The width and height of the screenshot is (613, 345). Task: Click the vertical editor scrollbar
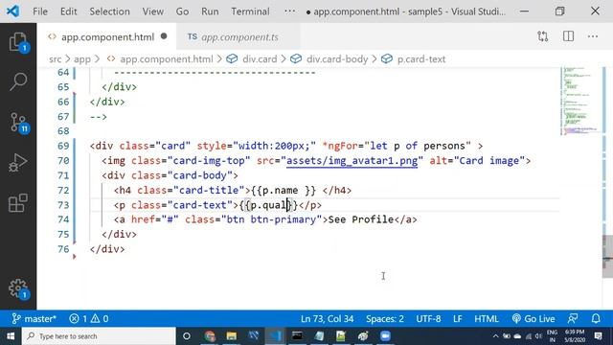[x=607, y=256]
